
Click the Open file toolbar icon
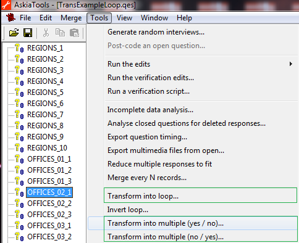pos(14,33)
